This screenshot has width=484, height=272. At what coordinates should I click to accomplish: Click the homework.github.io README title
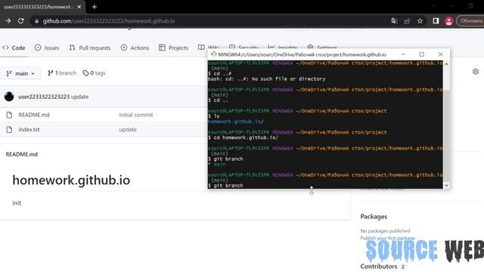(x=71, y=180)
